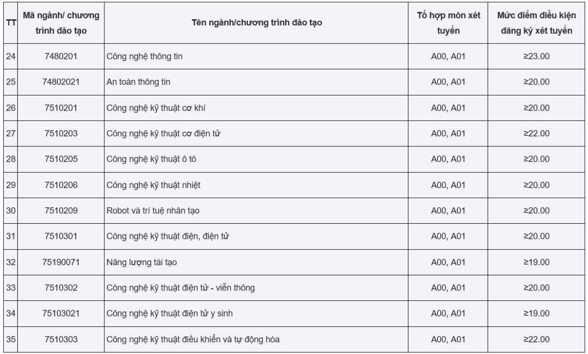Select the TT header cell
Screen dimensions: 588x354
click(x=10, y=24)
